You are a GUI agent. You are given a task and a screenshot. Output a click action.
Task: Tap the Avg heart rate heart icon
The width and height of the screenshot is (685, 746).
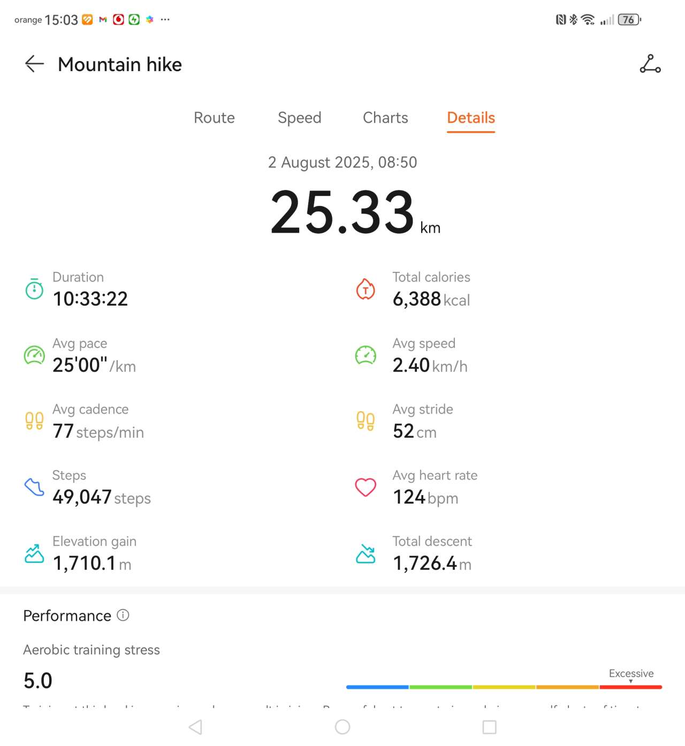366,487
